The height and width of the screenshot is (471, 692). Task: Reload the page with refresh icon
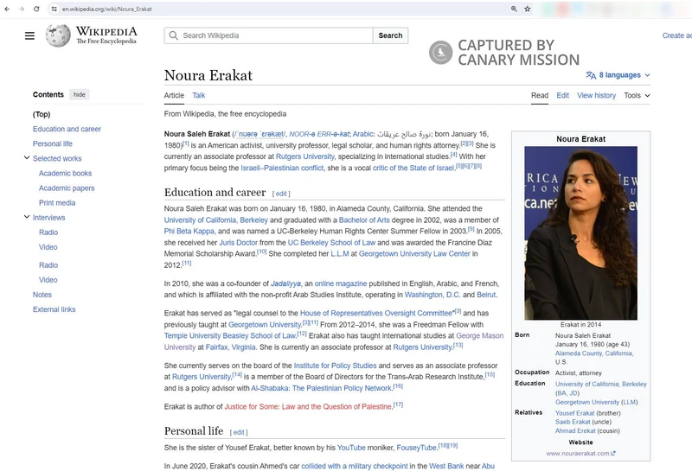(x=36, y=9)
